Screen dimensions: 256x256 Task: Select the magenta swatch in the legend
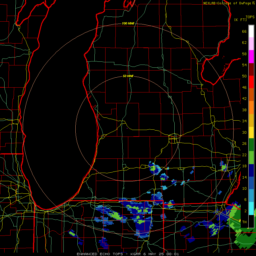[x=251, y=57]
